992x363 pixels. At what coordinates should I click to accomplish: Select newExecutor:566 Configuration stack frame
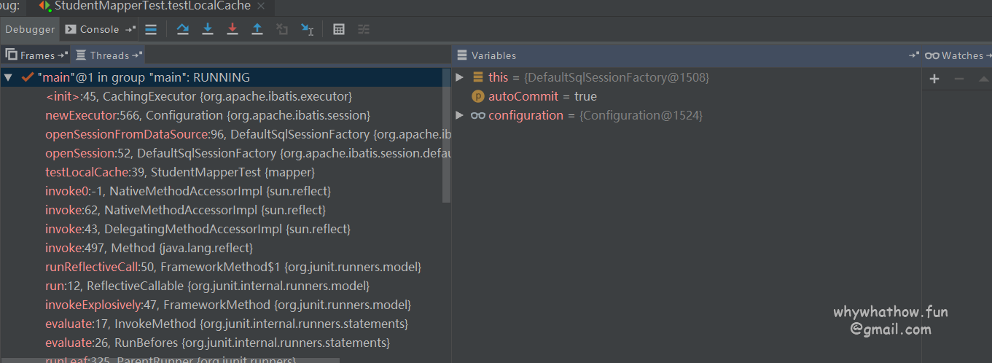pos(208,115)
